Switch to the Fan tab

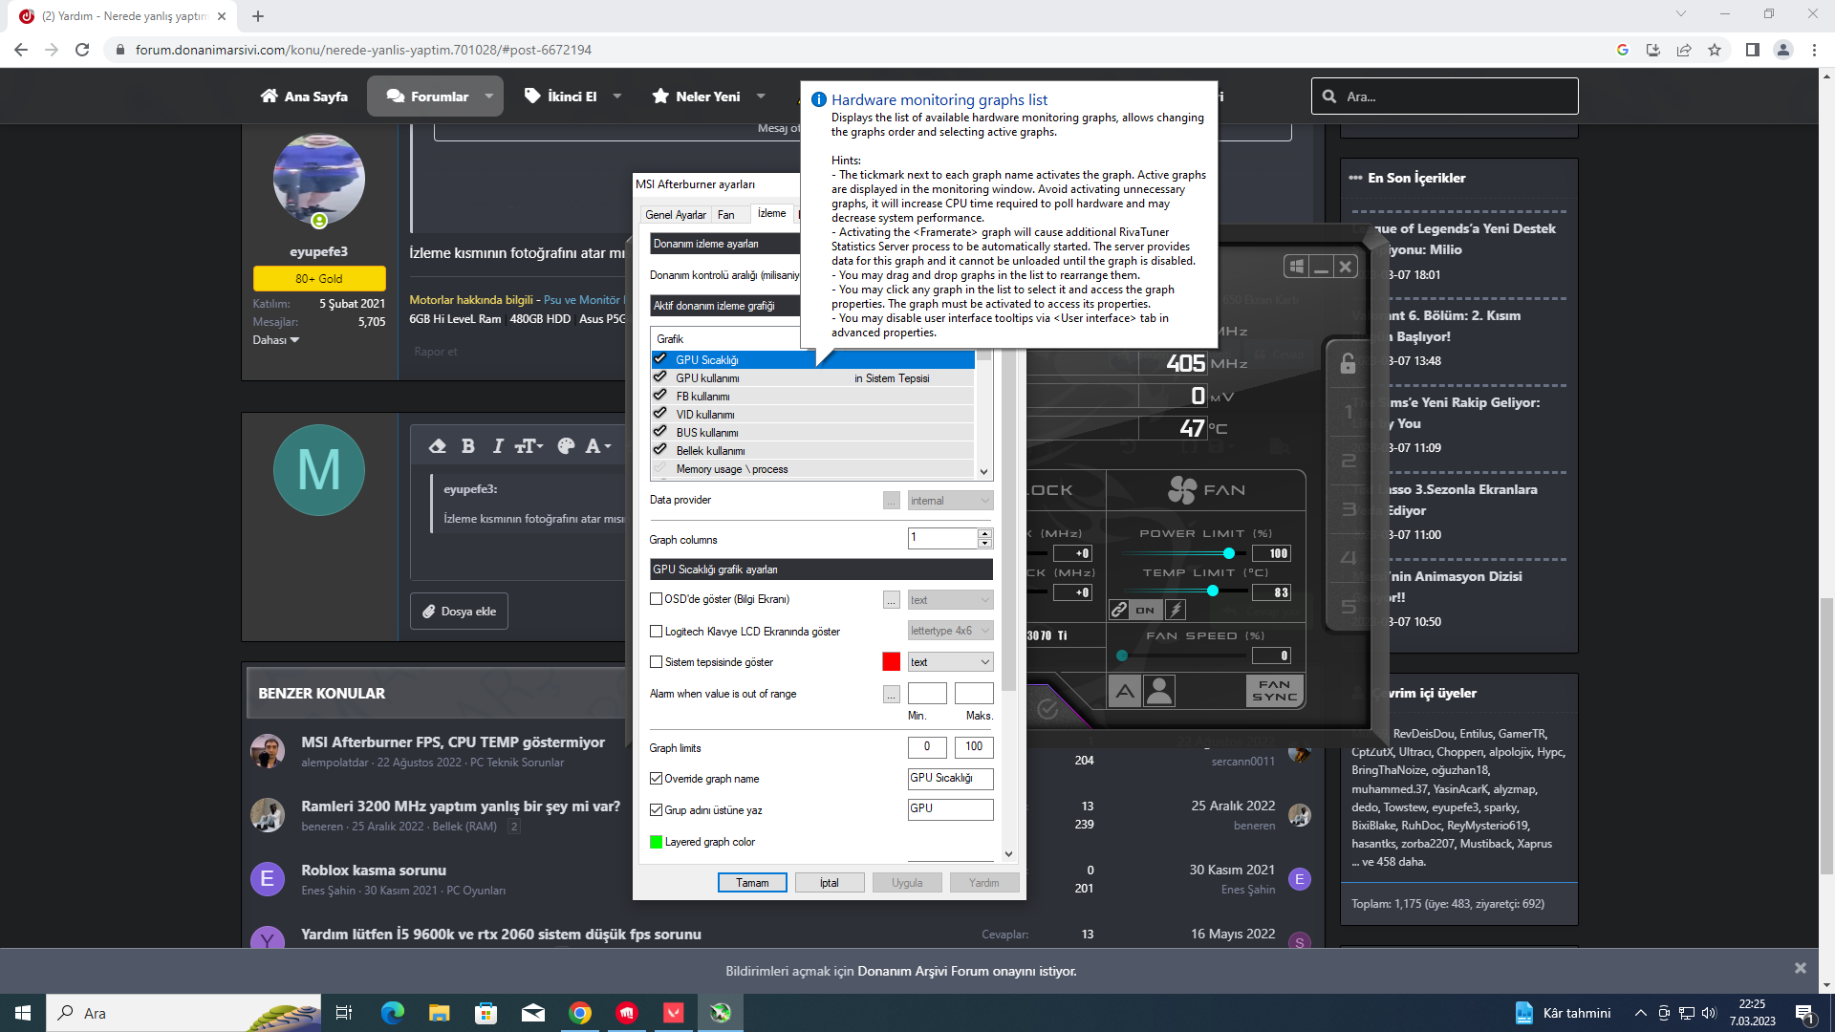726,215
